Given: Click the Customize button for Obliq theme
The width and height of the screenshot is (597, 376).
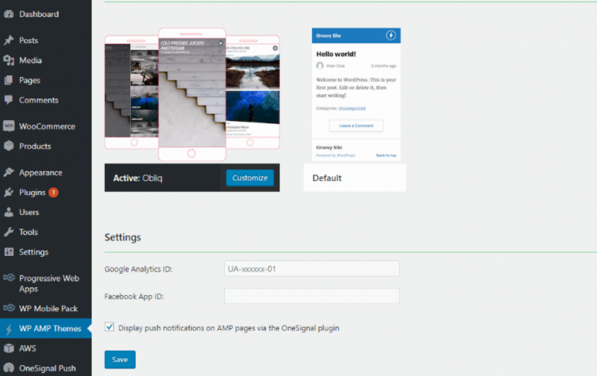Looking at the screenshot, I should pyautogui.click(x=250, y=178).
